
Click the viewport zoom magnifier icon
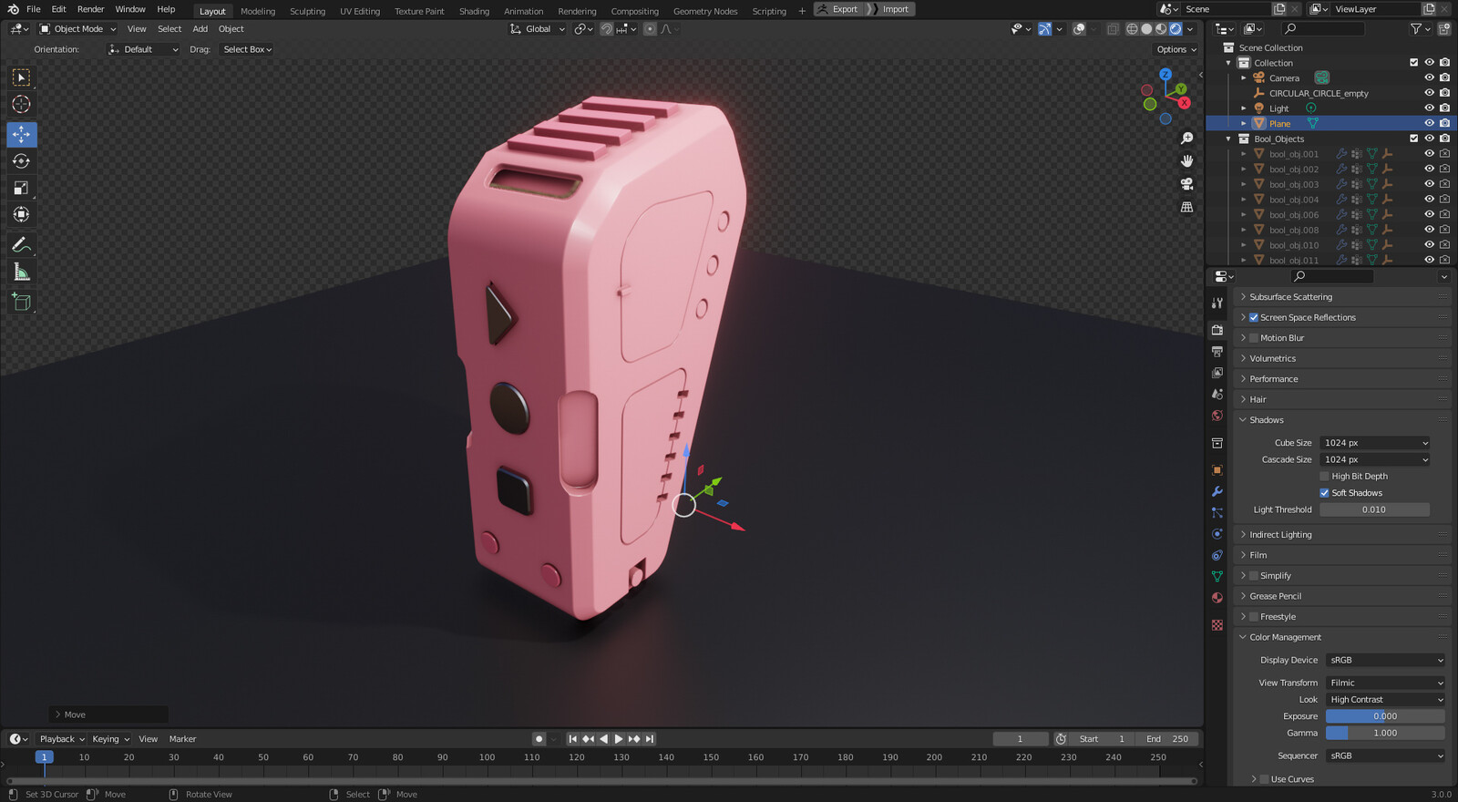1186,139
